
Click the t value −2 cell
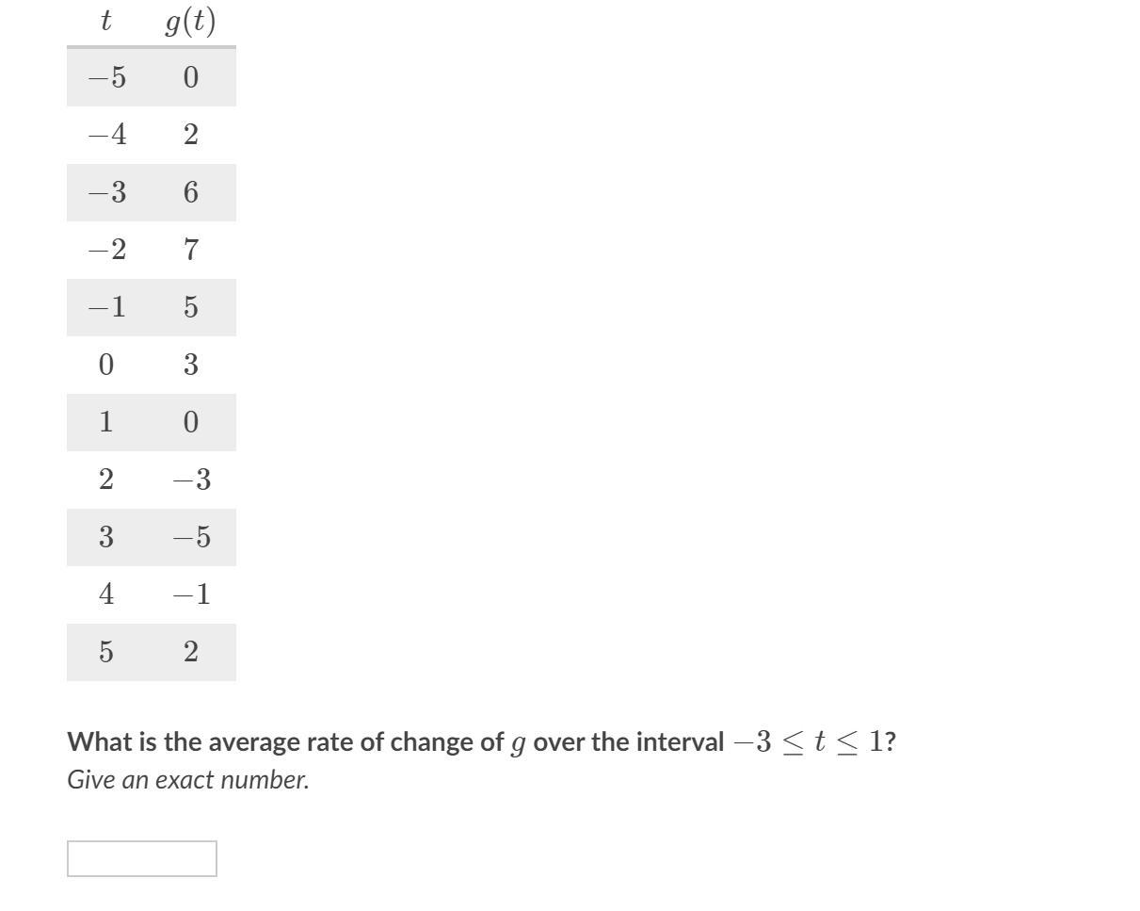tap(105, 250)
